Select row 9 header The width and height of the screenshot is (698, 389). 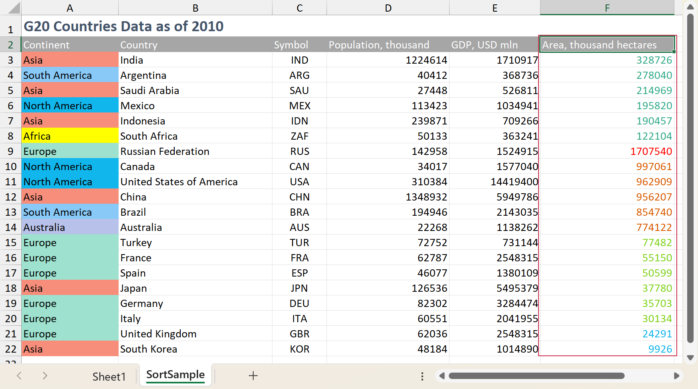click(x=10, y=151)
